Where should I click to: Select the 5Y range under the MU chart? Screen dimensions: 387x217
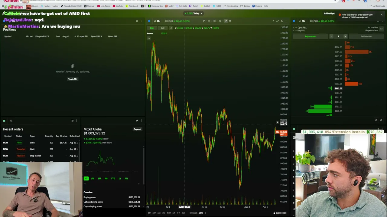[178, 213]
